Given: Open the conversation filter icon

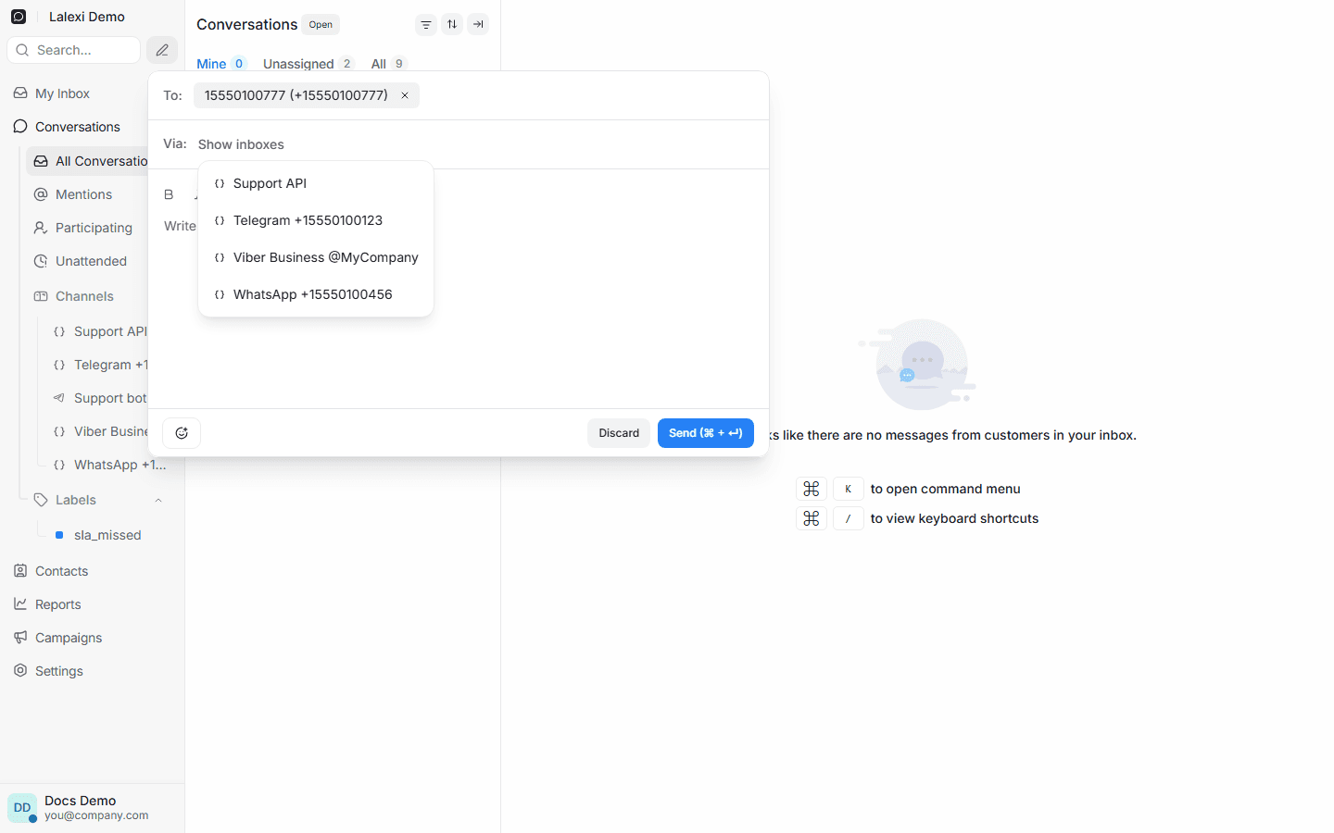Looking at the screenshot, I should tap(426, 25).
